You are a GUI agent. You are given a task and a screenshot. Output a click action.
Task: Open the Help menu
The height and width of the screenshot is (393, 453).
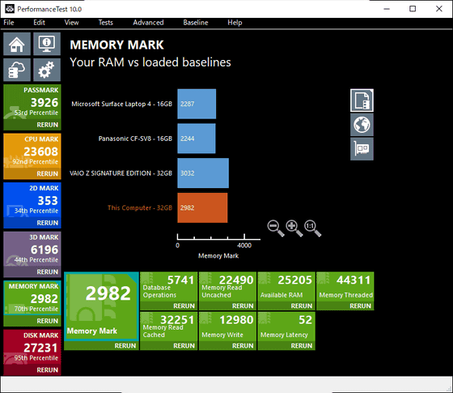click(x=235, y=23)
